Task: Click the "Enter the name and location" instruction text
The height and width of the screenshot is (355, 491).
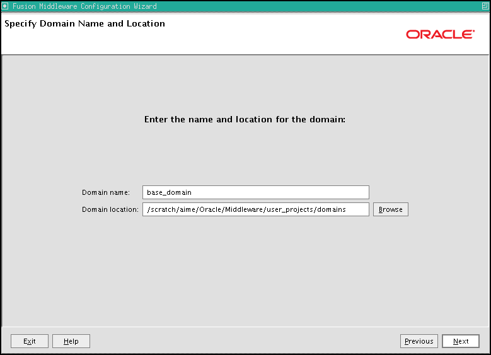Action: tap(245, 119)
